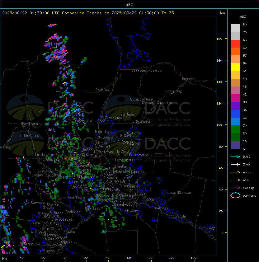Click the Clla.del_Rosario map label
This screenshot has height=262, width=259.
pyautogui.click(x=147, y=70)
